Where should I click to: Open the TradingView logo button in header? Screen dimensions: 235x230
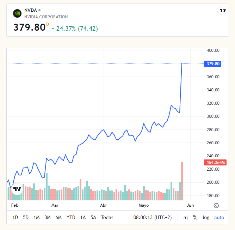click(x=223, y=11)
